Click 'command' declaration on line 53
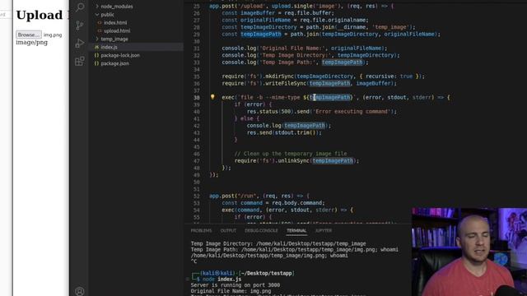 coord(251,203)
